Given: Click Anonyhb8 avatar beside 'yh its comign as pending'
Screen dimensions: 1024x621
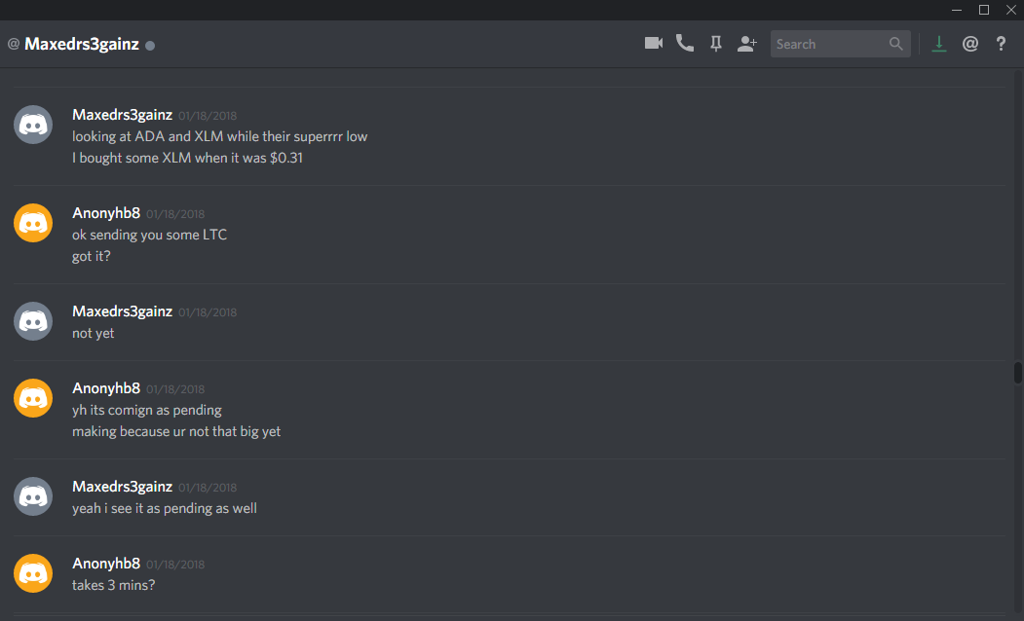Looking at the screenshot, I should (33, 398).
